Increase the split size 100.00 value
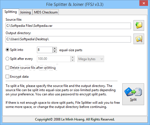 (x=73, y=57)
